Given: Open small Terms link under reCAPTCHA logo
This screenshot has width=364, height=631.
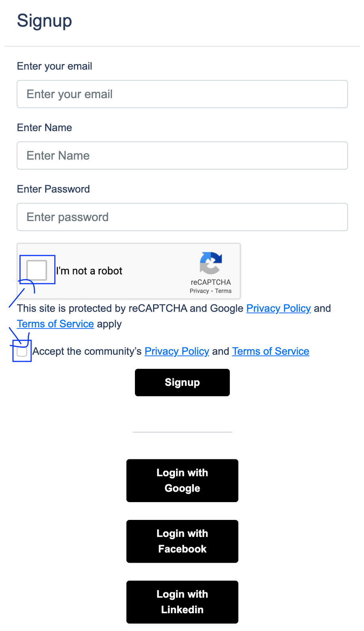Looking at the screenshot, I should (223, 291).
